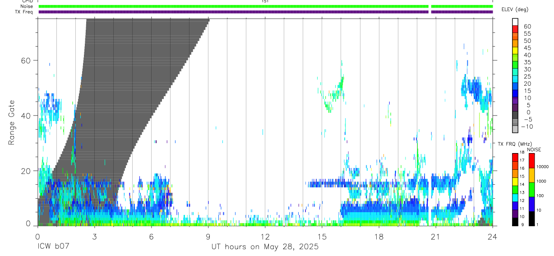Click the yellow swatch in ELEV color bar

(x=515, y=51)
